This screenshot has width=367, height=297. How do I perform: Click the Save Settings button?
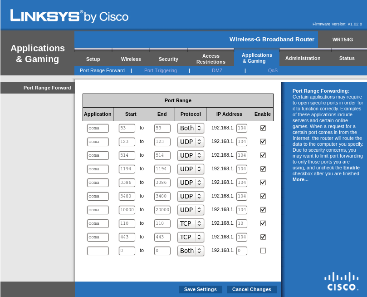pos(201,289)
